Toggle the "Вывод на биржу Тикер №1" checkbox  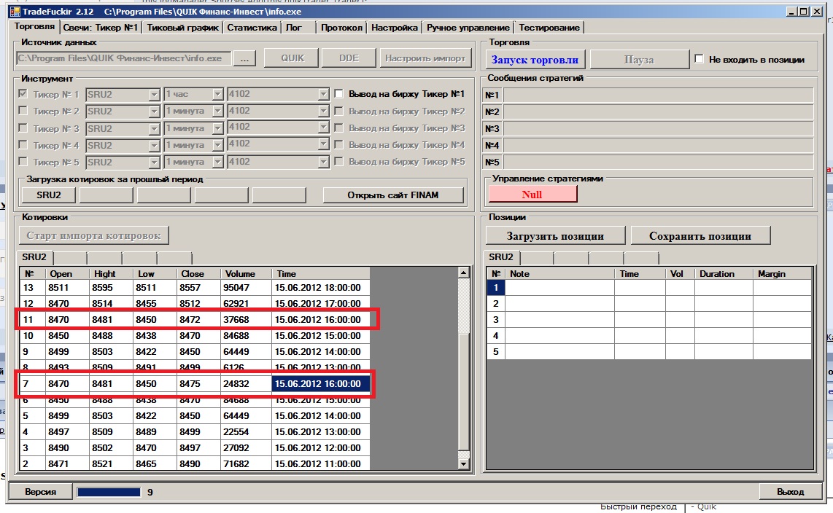(339, 94)
